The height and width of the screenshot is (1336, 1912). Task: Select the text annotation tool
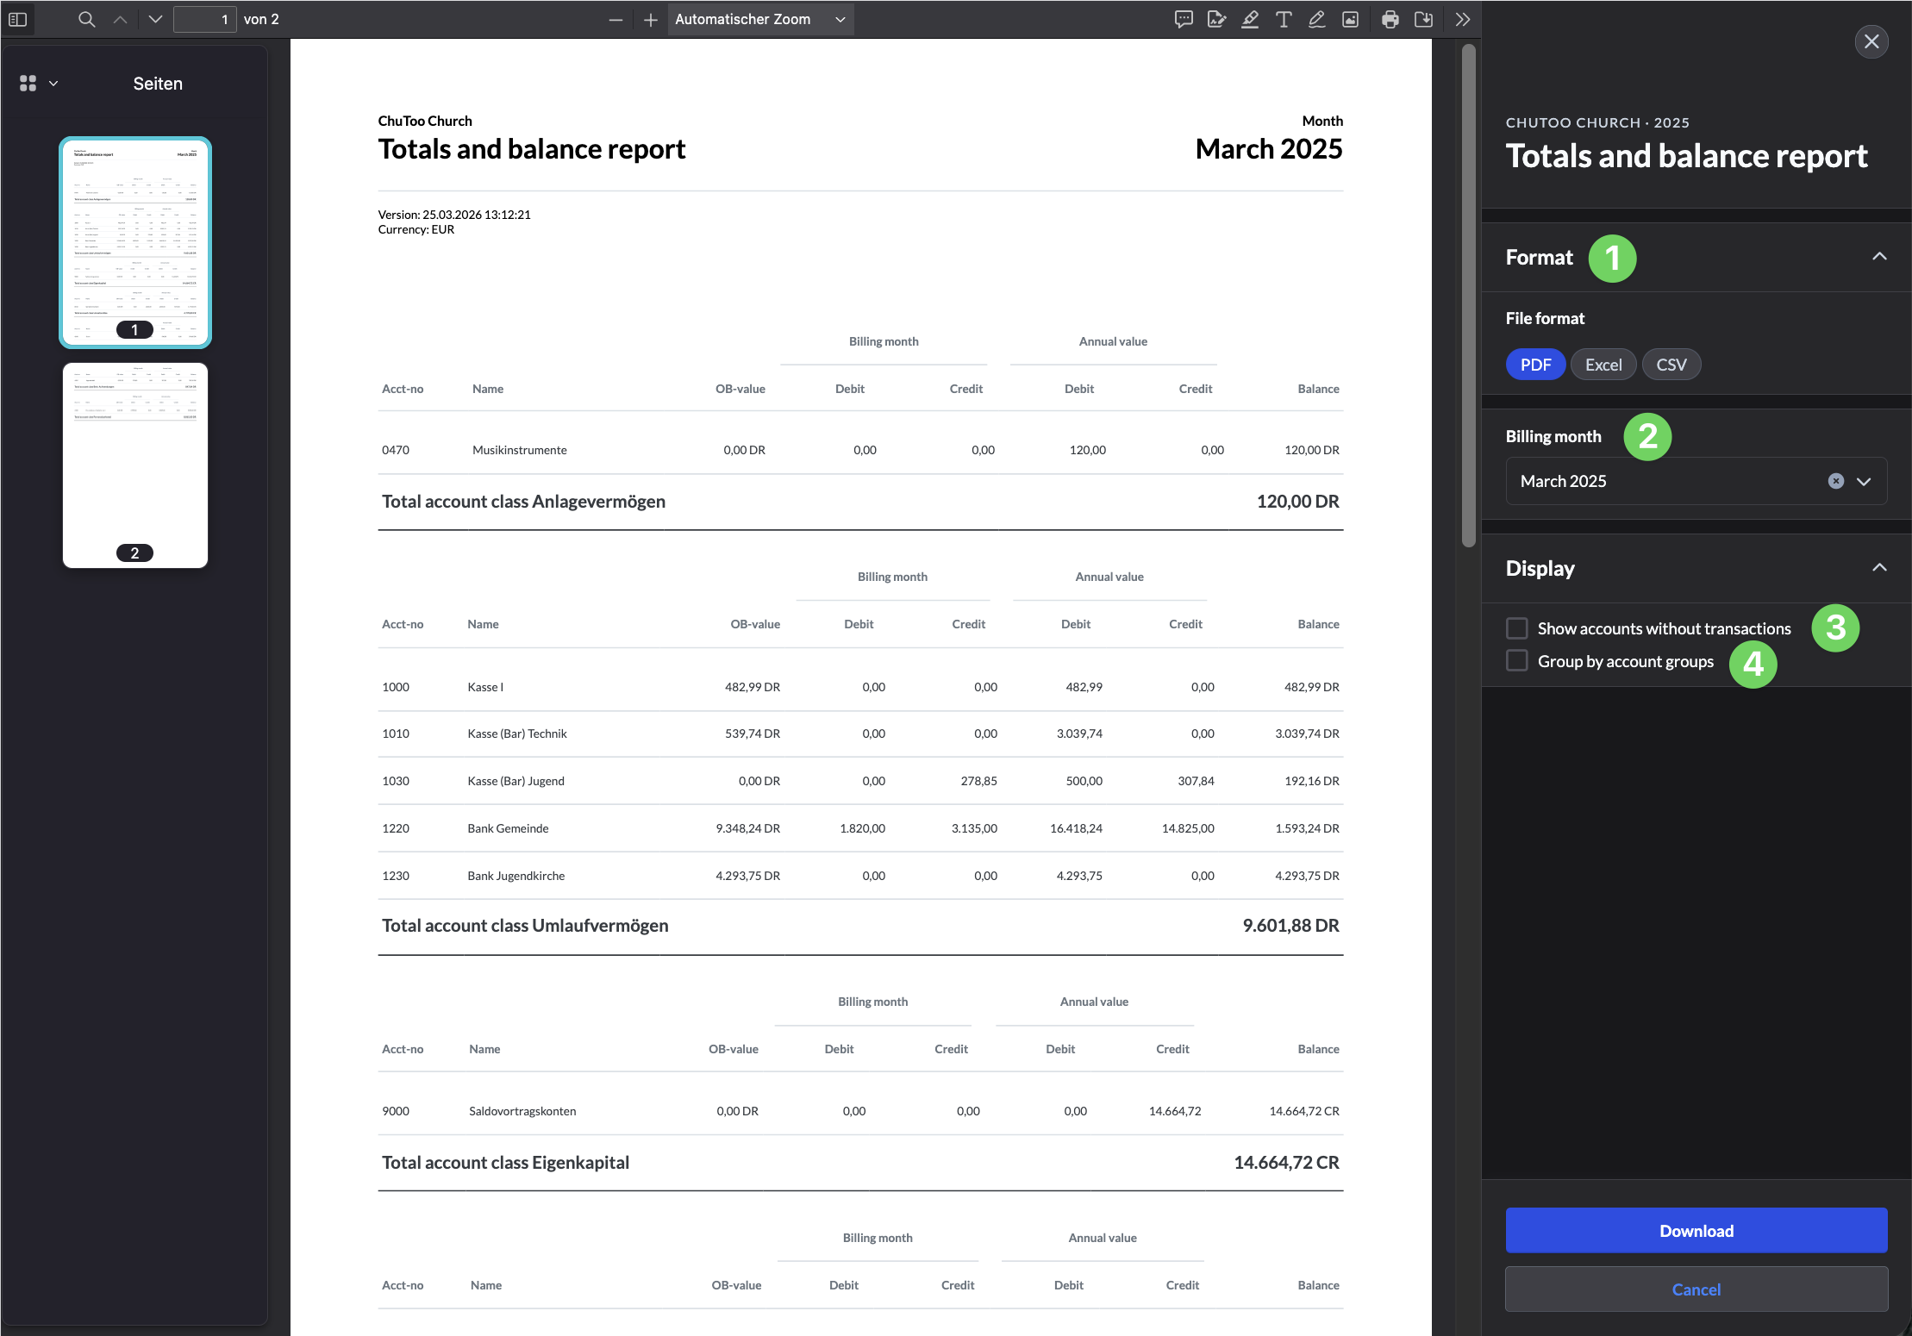[1284, 19]
